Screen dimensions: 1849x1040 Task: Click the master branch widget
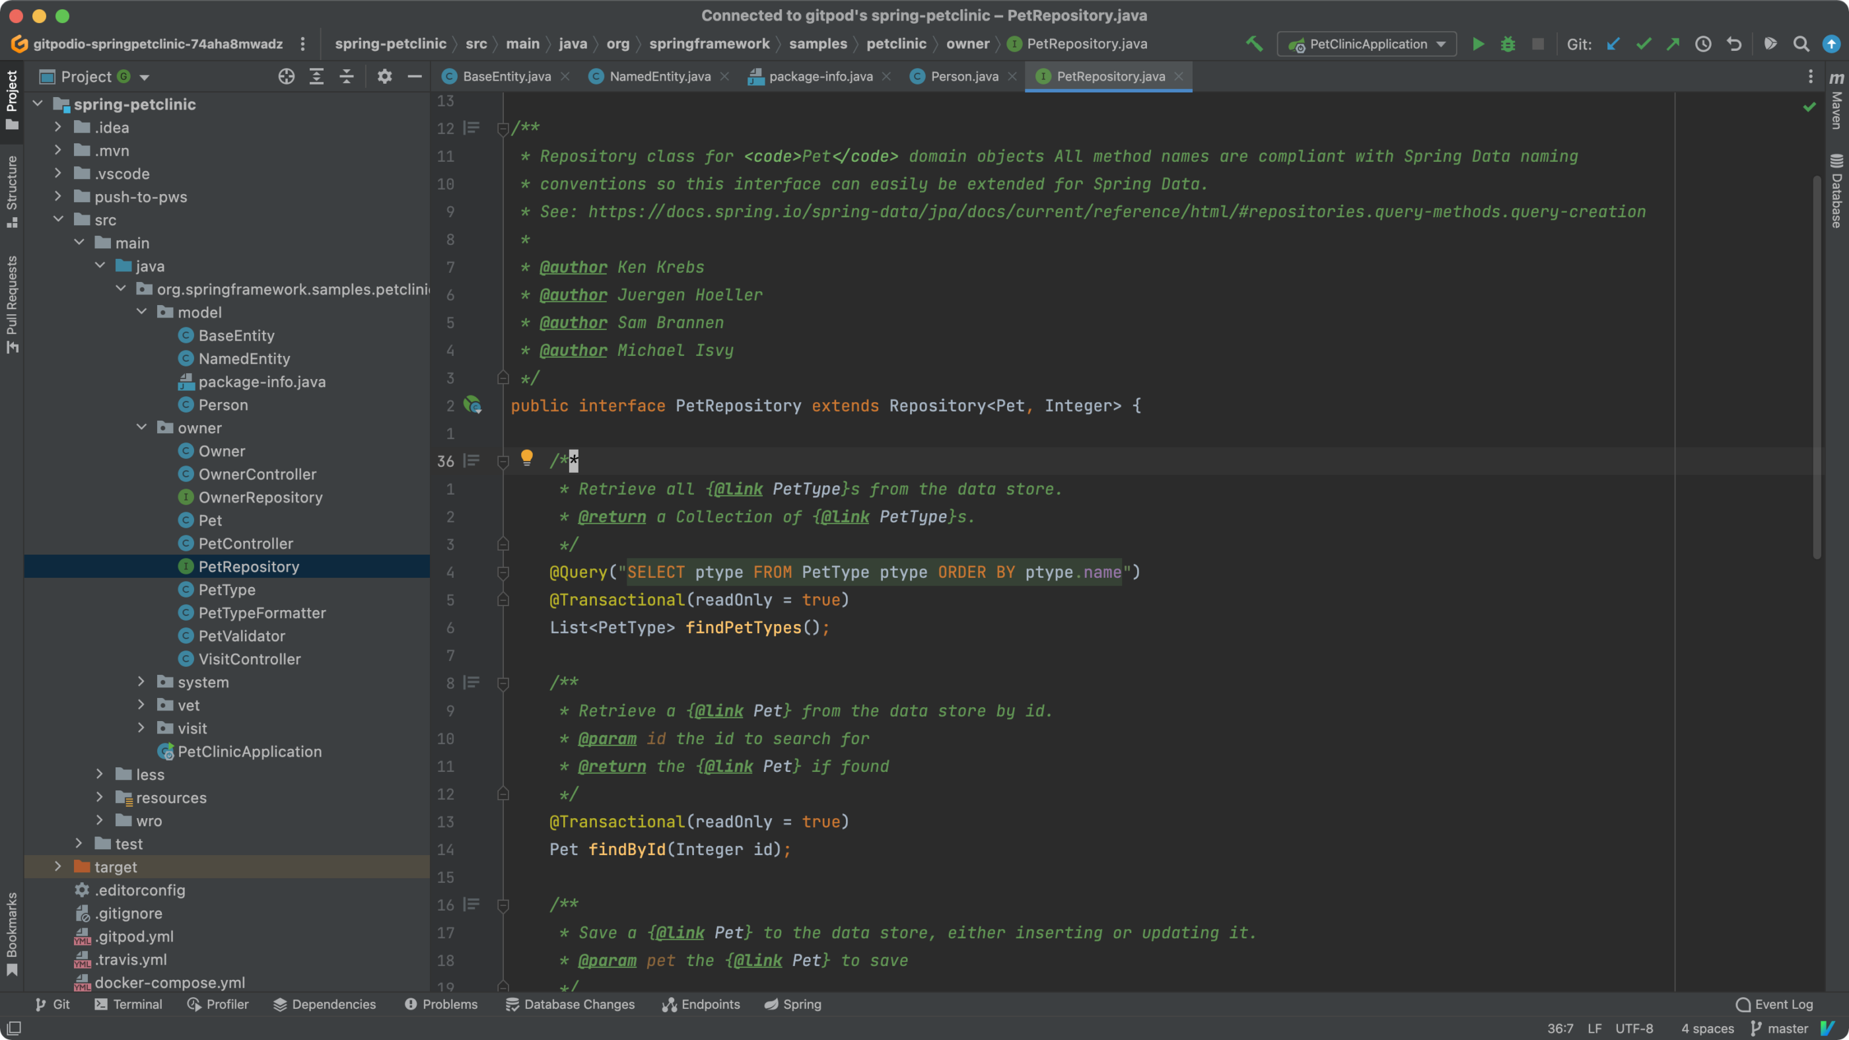1780,1029
